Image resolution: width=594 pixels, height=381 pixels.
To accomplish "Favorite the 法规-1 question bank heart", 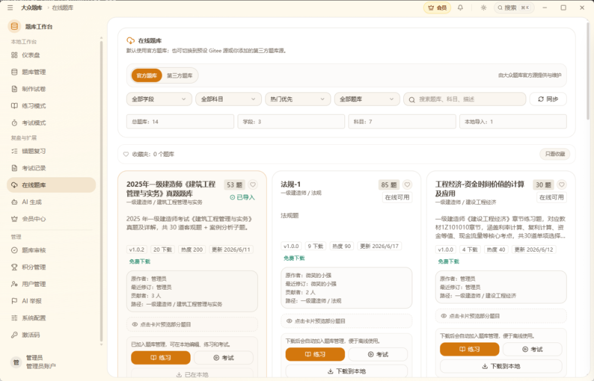I will (407, 185).
